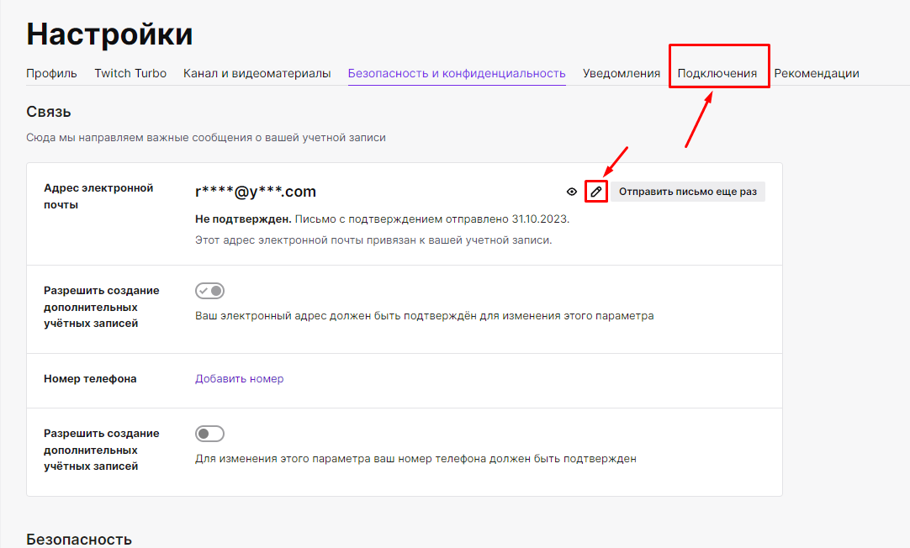Click the 'Адрес электронной почты' row label
This screenshot has width=910, height=548.
(x=98, y=197)
